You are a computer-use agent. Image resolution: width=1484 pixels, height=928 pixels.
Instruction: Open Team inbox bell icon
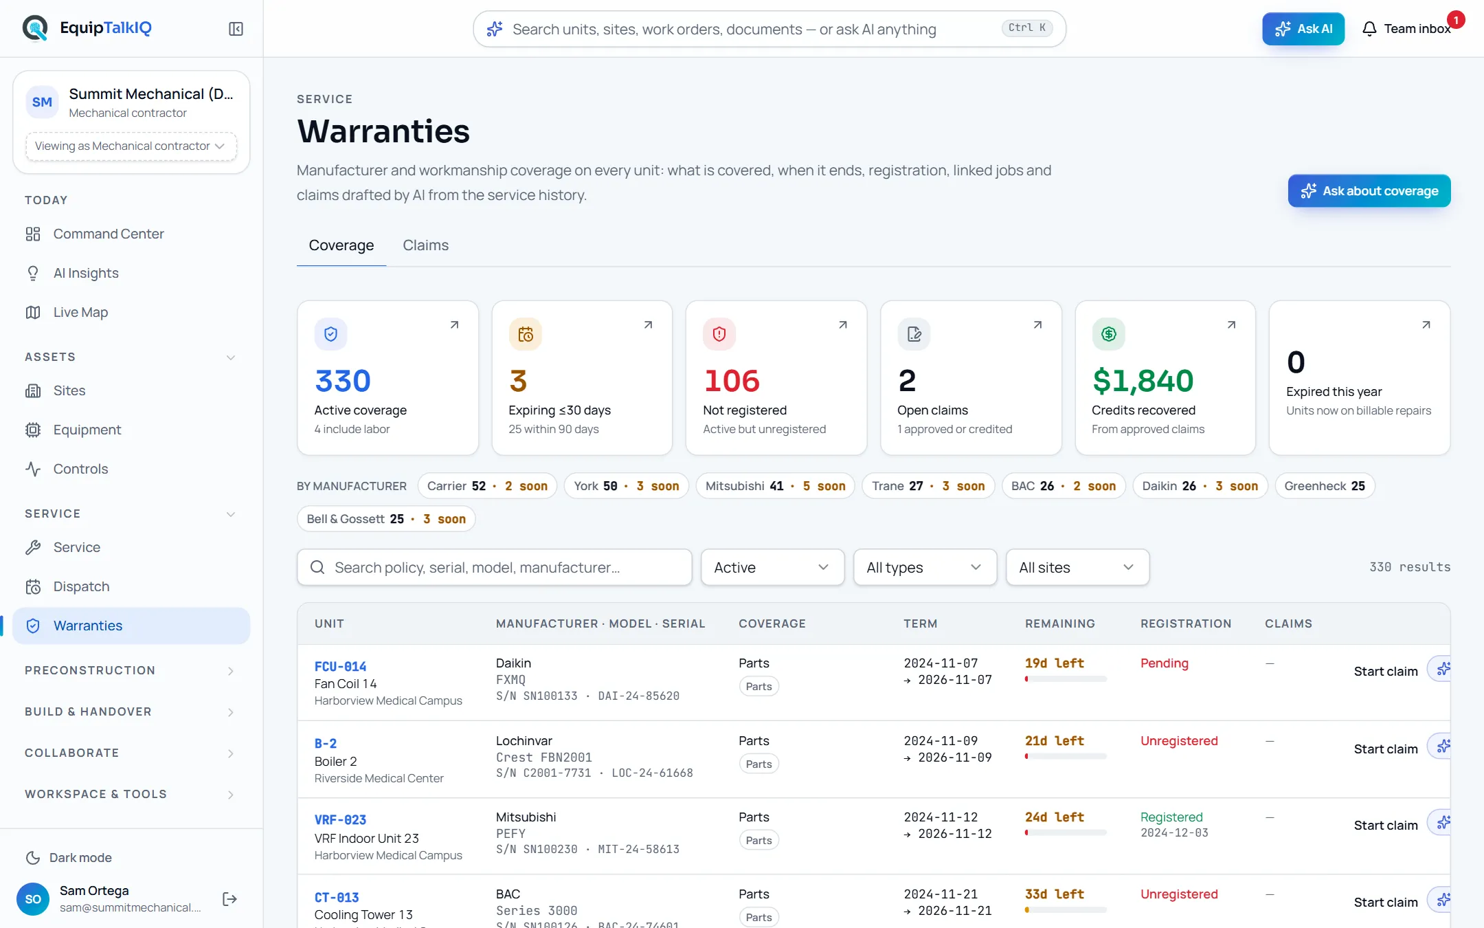tap(1369, 29)
